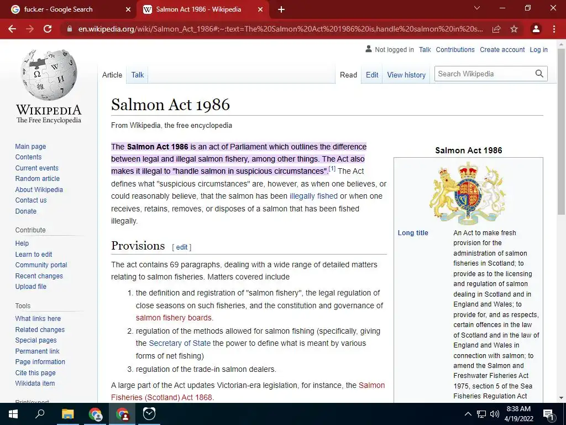Image resolution: width=566 pixels, height=425 pixels.
Task: Open the Contents sidebar link
Action: (x=29, y=157)
